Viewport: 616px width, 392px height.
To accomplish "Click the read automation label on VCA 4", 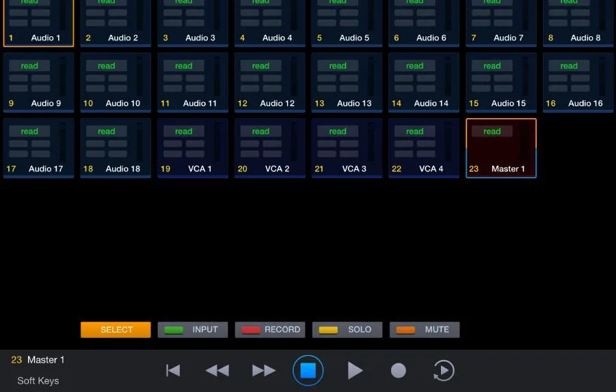I will (415, 131).
